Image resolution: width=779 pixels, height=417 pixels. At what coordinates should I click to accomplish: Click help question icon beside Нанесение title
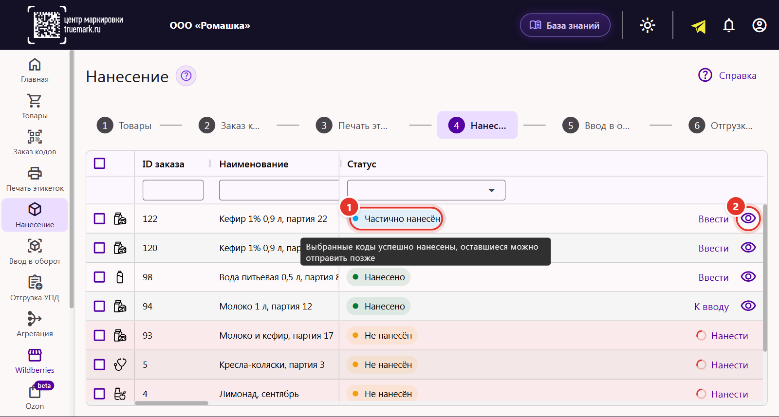pos(186,76)
